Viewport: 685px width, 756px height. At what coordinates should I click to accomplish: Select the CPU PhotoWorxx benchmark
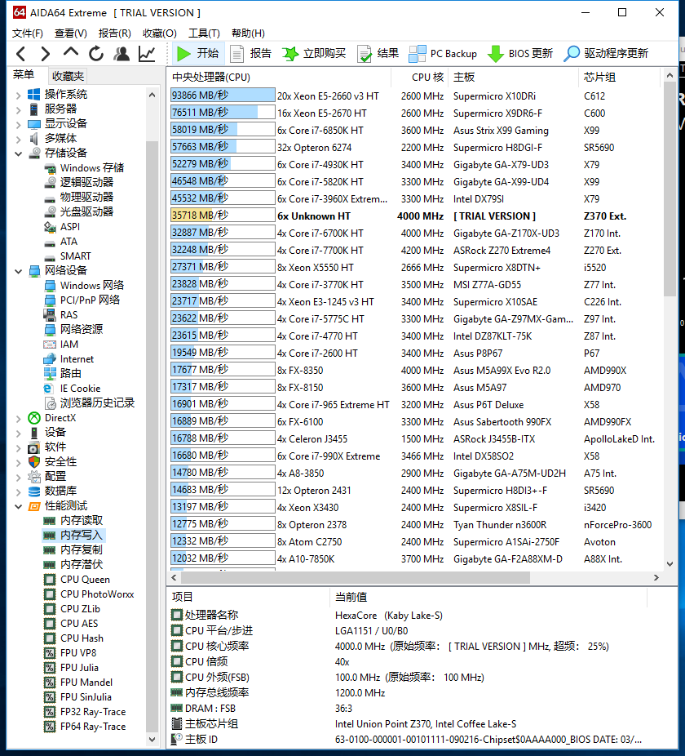pos(97,594)
